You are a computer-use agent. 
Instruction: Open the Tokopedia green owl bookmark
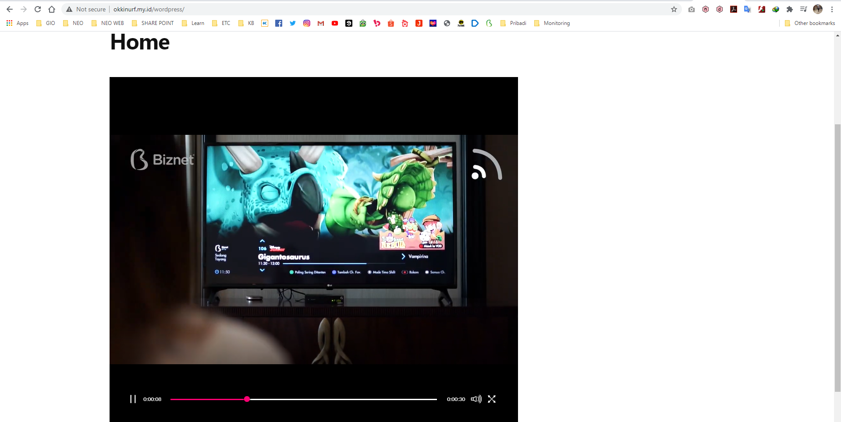pos(363,23)
